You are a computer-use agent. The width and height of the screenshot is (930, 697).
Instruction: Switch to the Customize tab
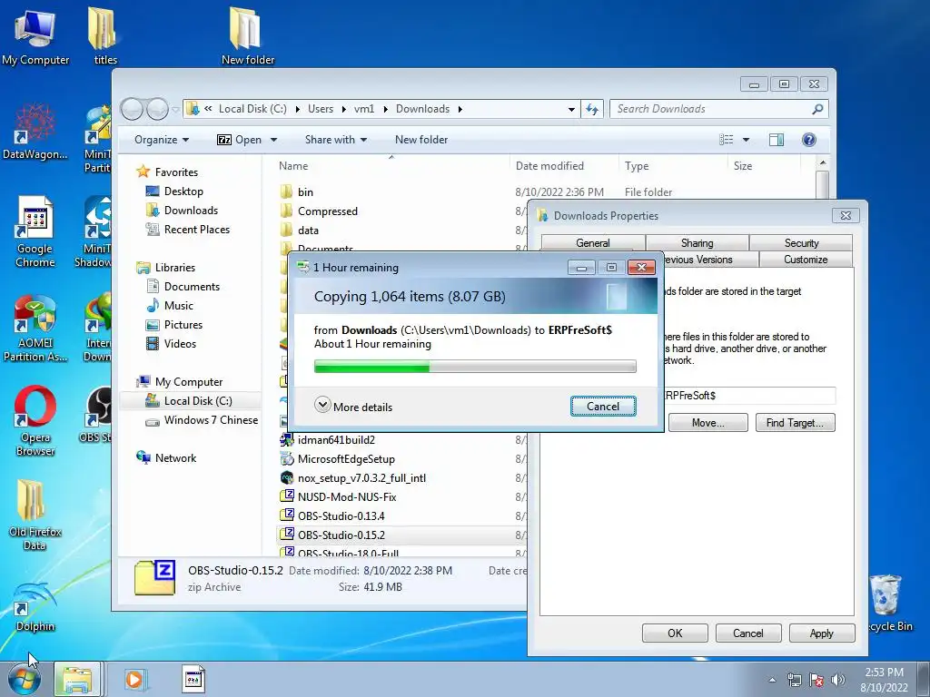pyautogui.click(x=806, y=260)
